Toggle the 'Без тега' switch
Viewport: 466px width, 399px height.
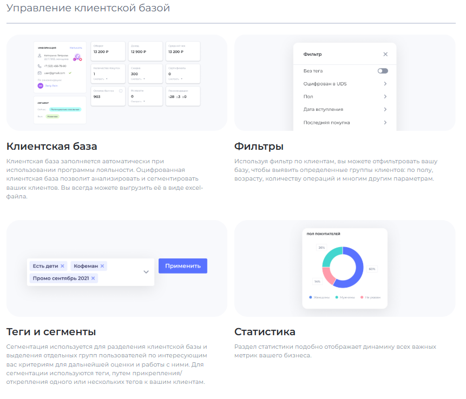coord(383,71)
